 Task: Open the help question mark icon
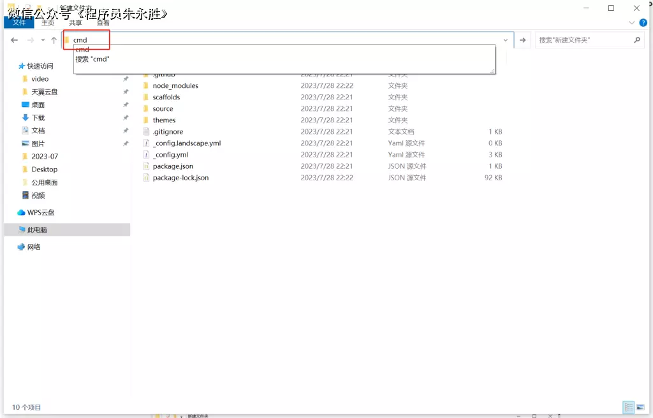pos(642,22)
